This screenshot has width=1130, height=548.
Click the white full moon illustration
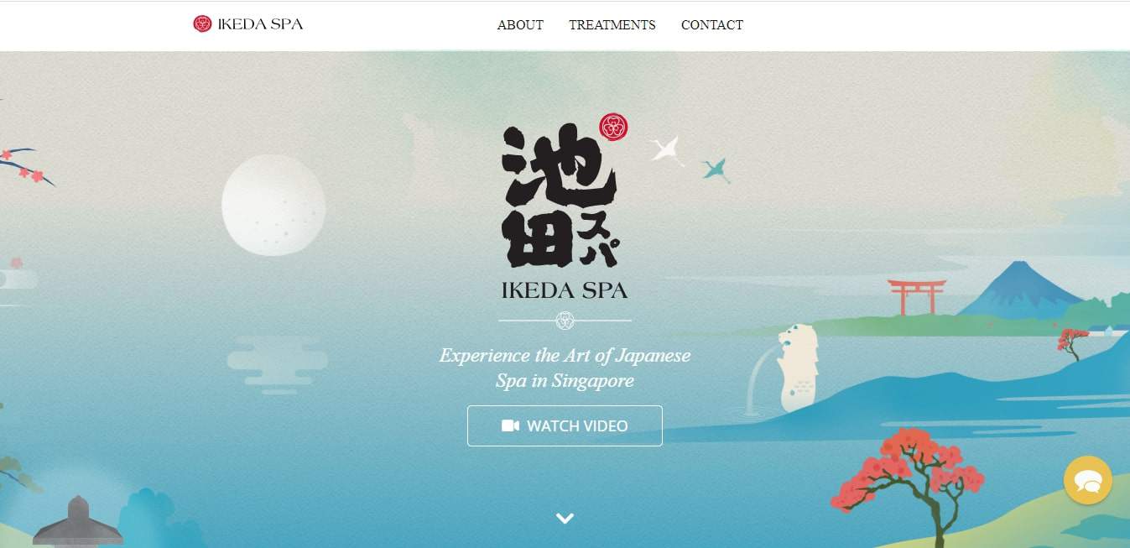point(273,205)
